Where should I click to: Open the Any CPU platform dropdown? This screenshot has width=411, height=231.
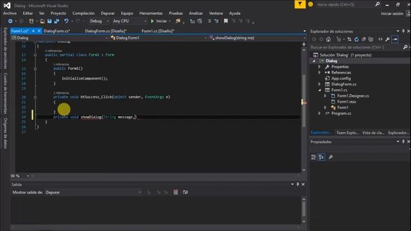(130, 21)
